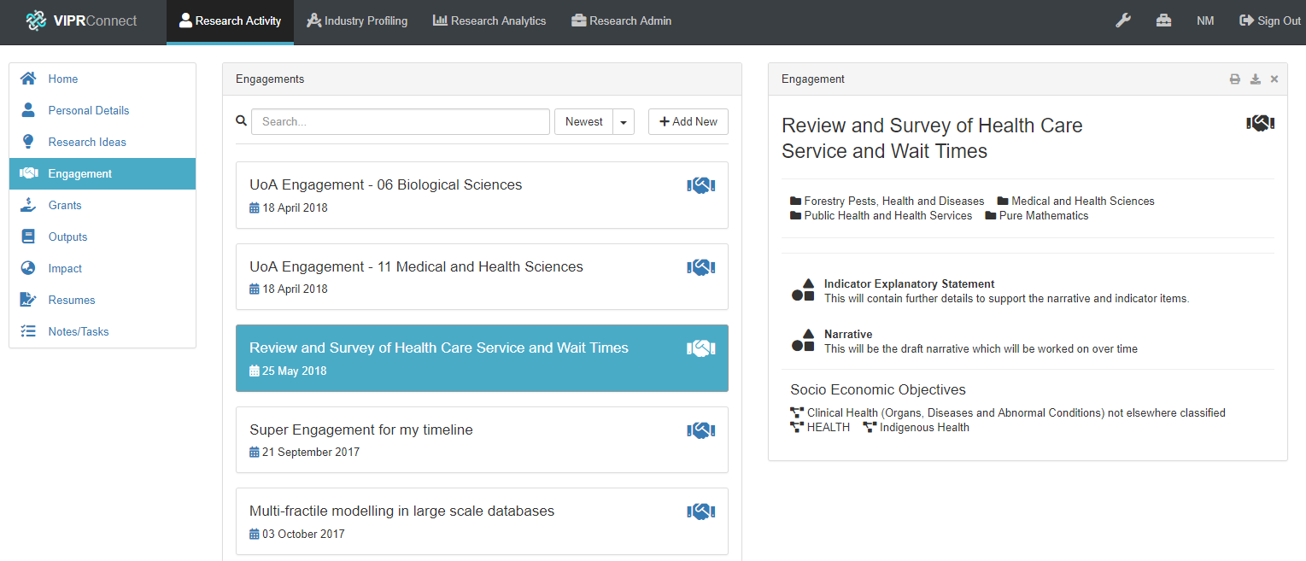This screenshot has height=561, width=1306.
Task: Select Engagement sidebar item
Action: coord(102,173)
